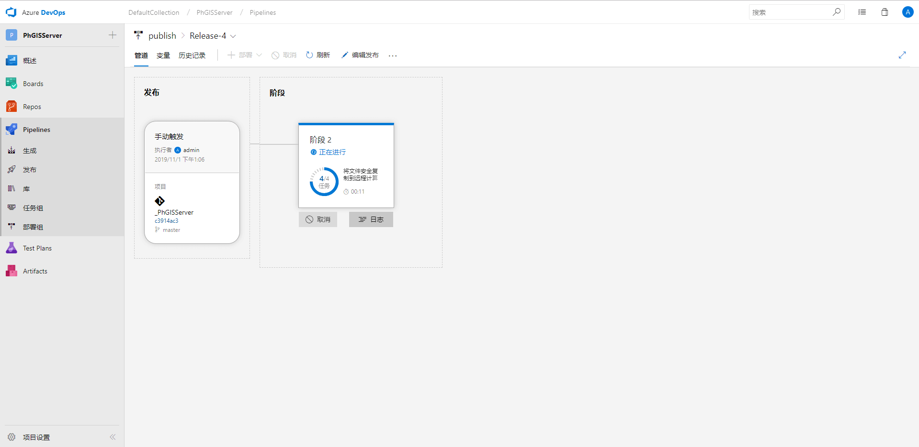Open the Repos section icon
The height and width of the screenshot is (447, 919).
click(x=11, y=107)
